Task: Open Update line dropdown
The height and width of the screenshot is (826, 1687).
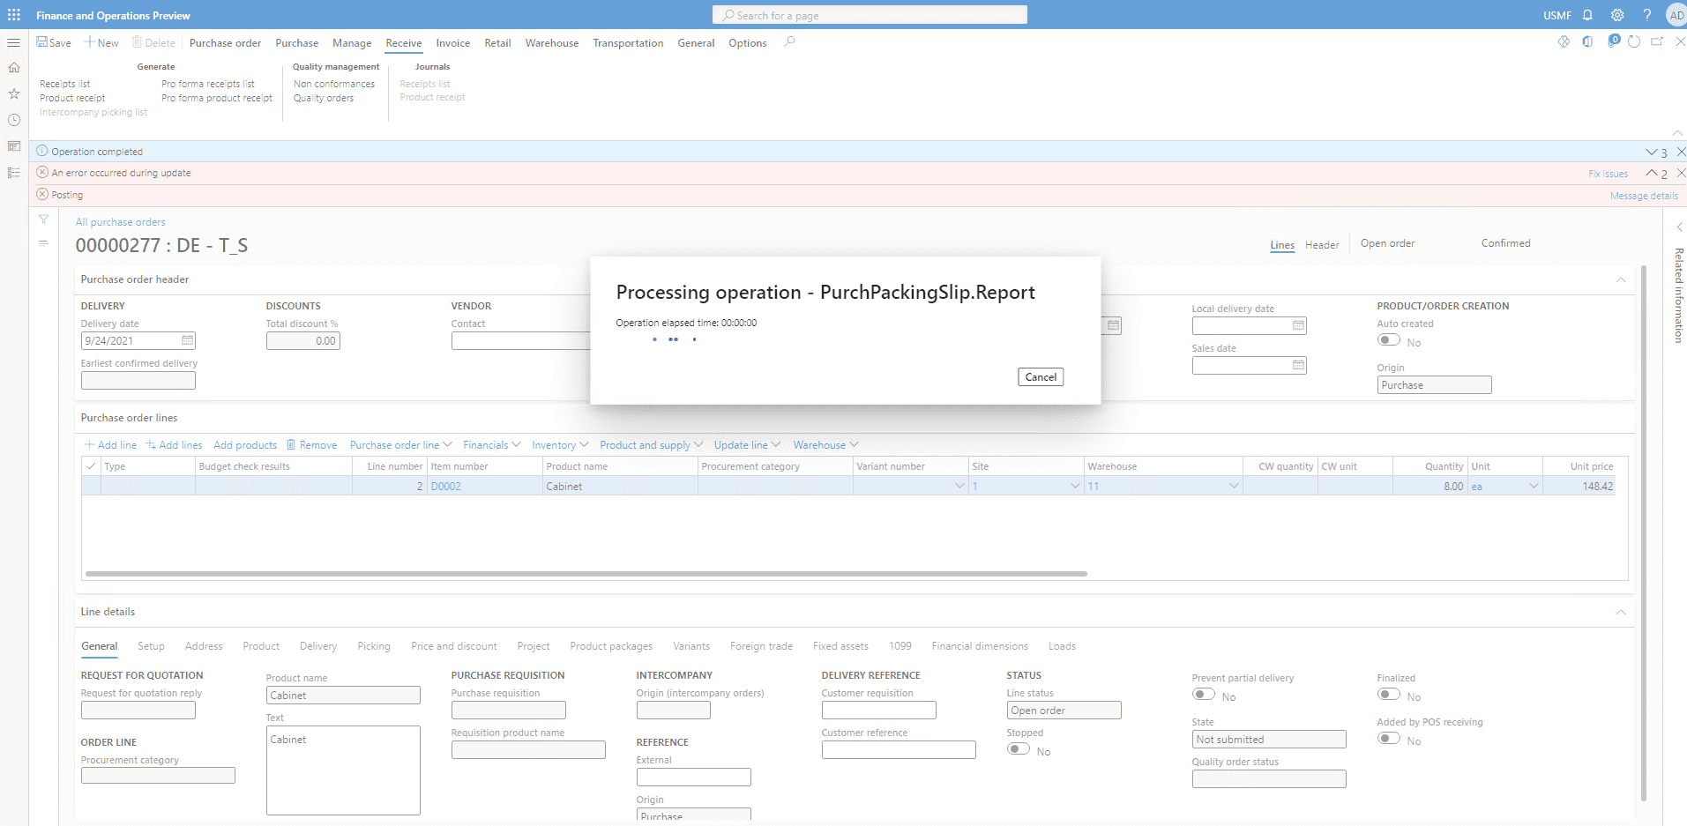Action: coord(747,445)
